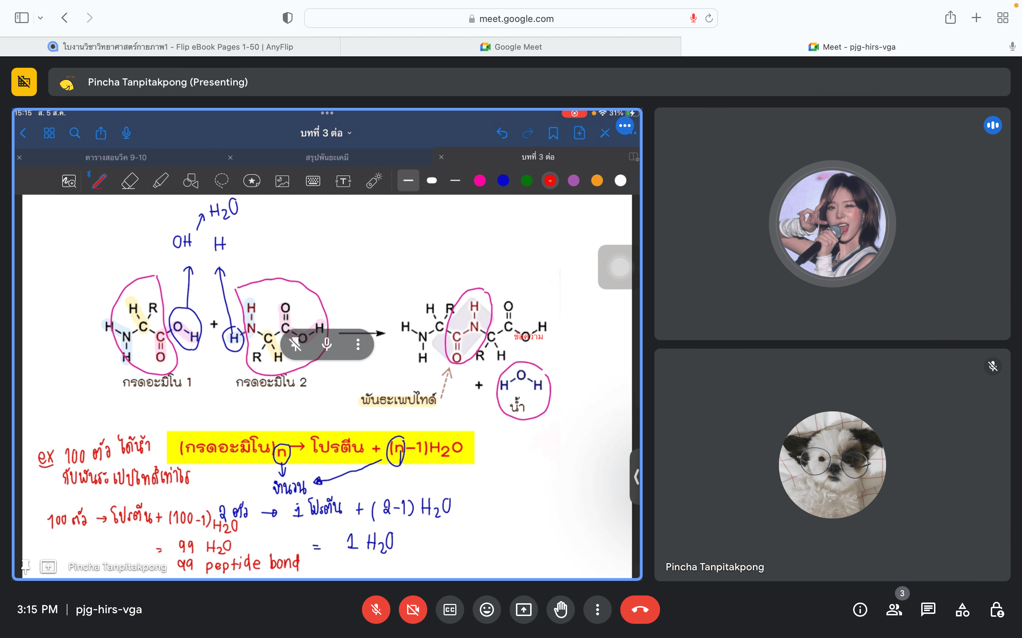Screen dimensions: 1022x638
Task: Switch to the AnyFlip eBook browser tab
Action: (x=170, y=47)
